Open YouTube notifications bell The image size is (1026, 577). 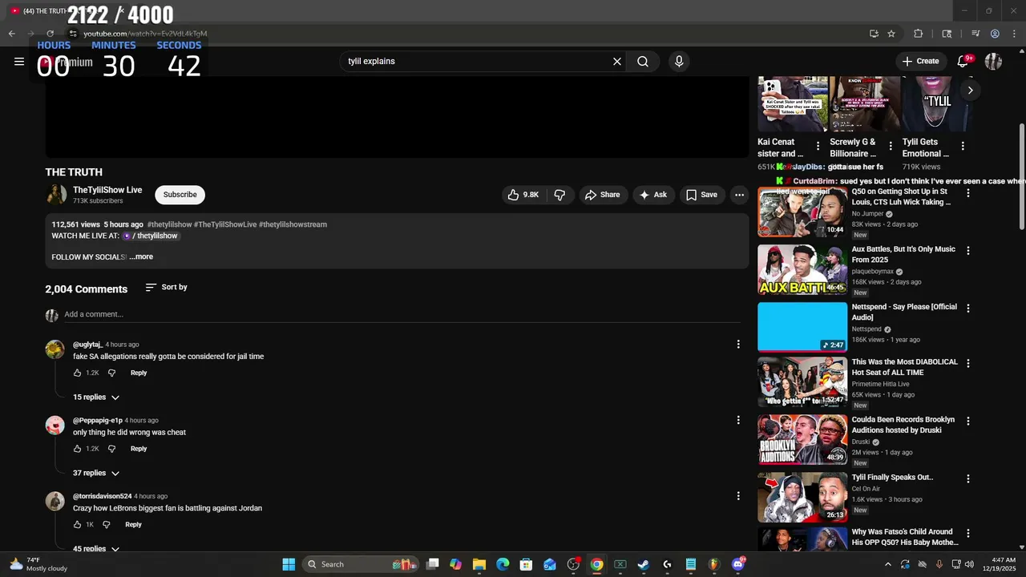tap(963, 61)
